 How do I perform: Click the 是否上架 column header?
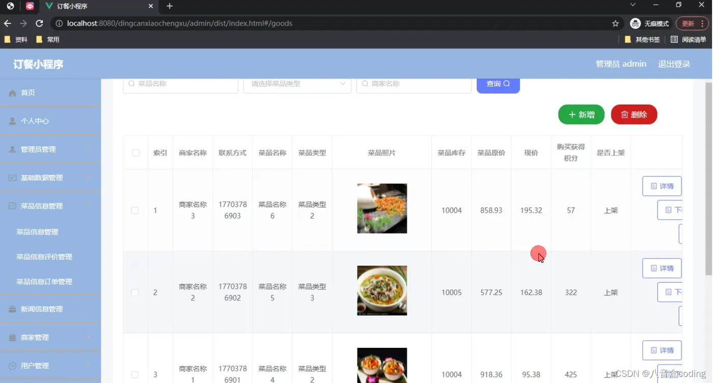tap(611, 153)
